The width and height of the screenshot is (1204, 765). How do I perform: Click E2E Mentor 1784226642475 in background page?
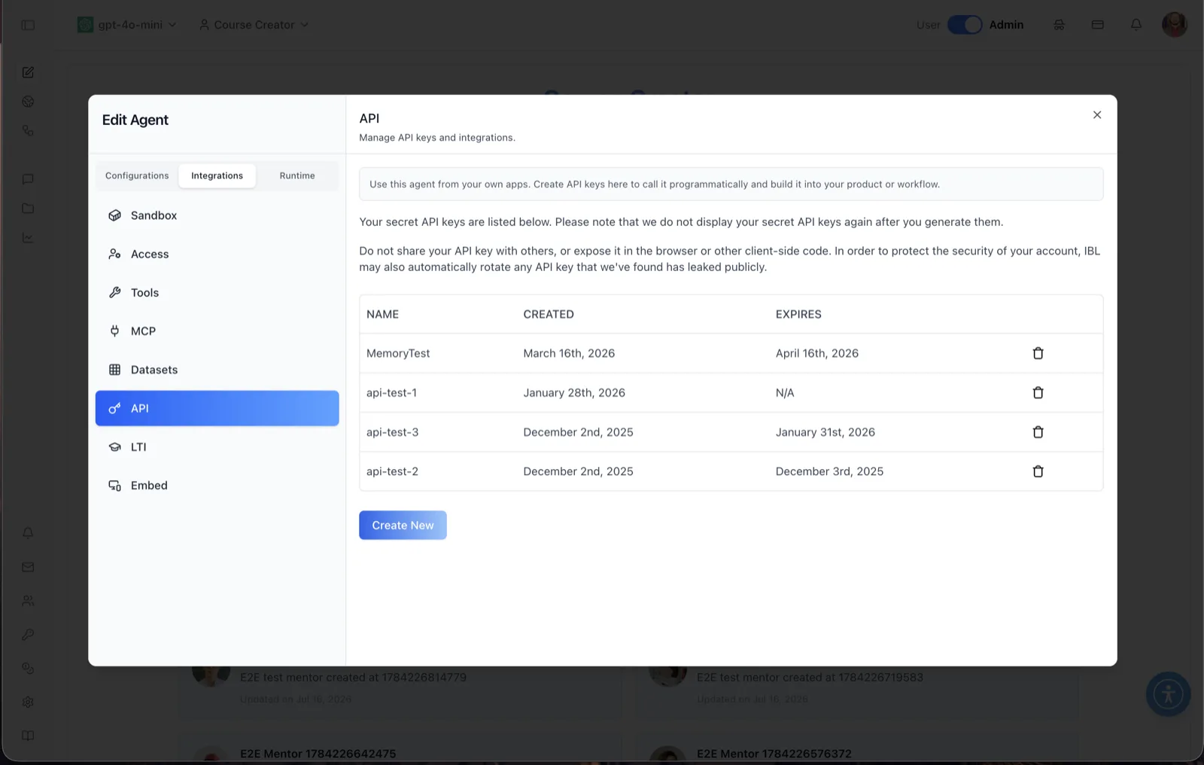click(318, 753)
